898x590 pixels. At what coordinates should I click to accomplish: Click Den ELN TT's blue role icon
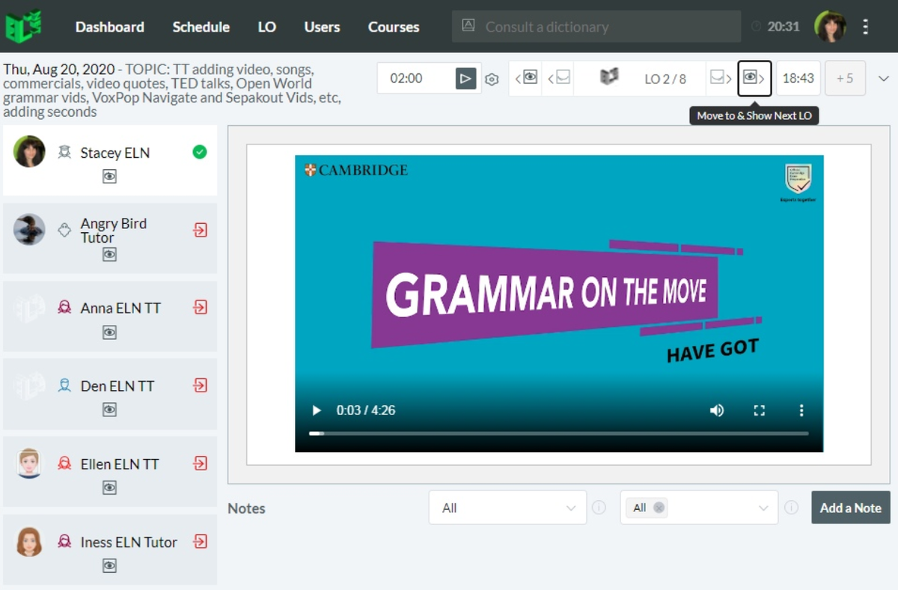[64, 386]
